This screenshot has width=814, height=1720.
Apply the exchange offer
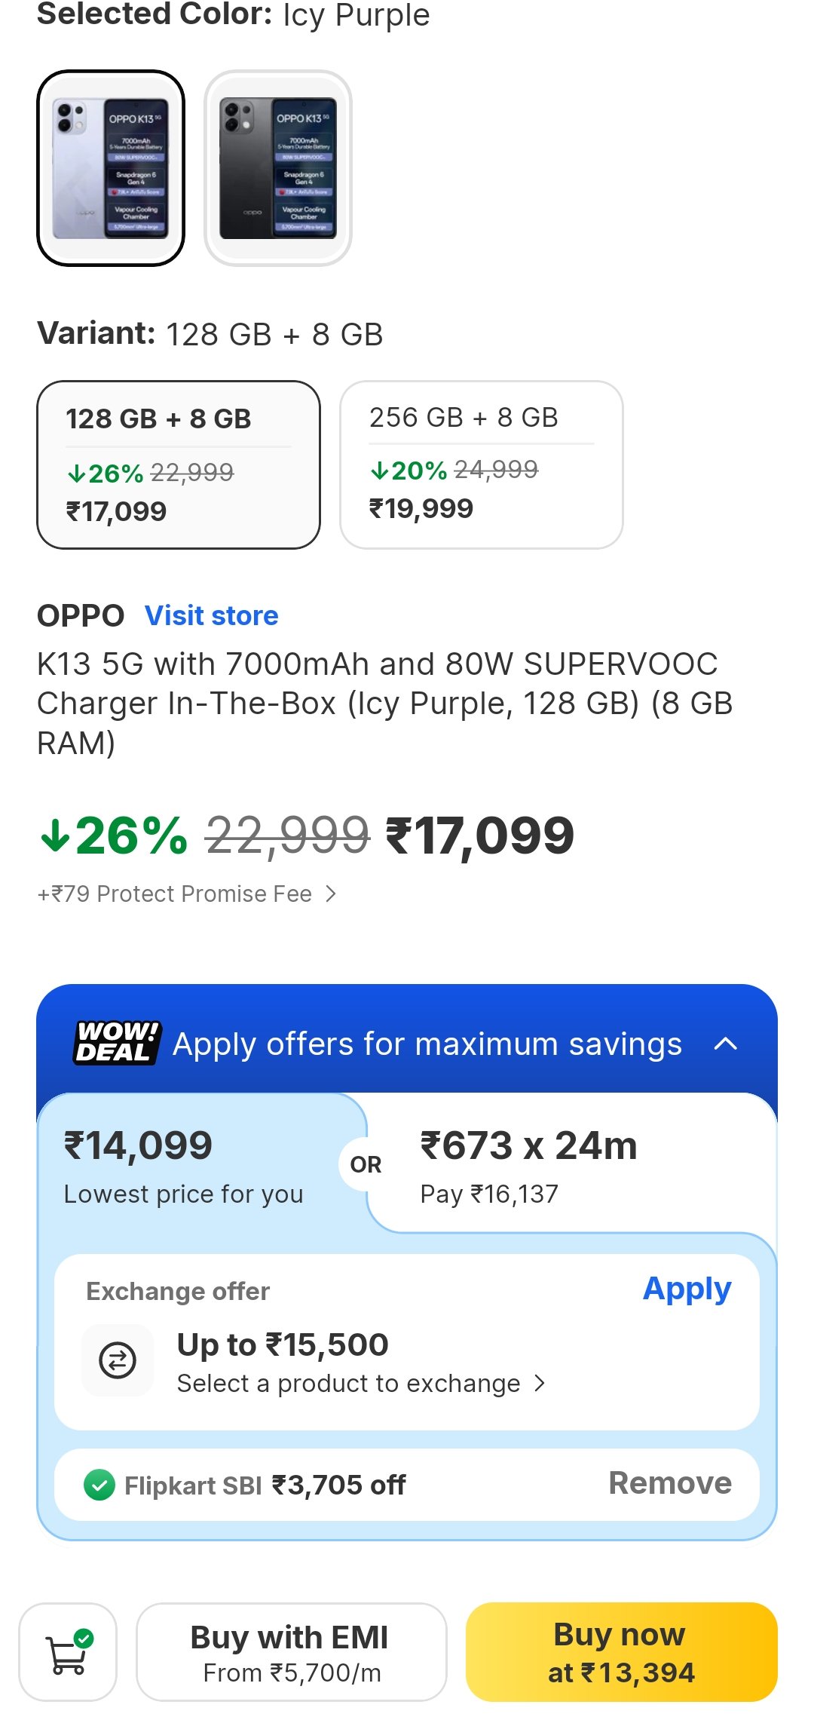[x=687, y=1289]
